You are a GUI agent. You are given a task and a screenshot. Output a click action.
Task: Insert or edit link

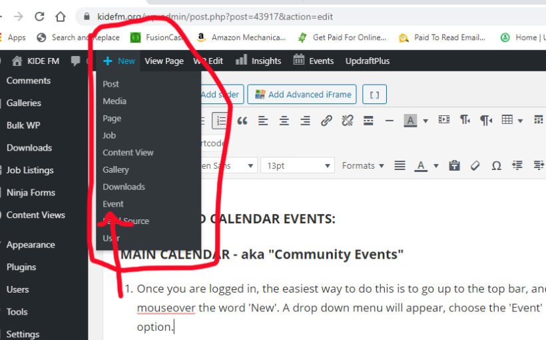[x=326, y=121]
